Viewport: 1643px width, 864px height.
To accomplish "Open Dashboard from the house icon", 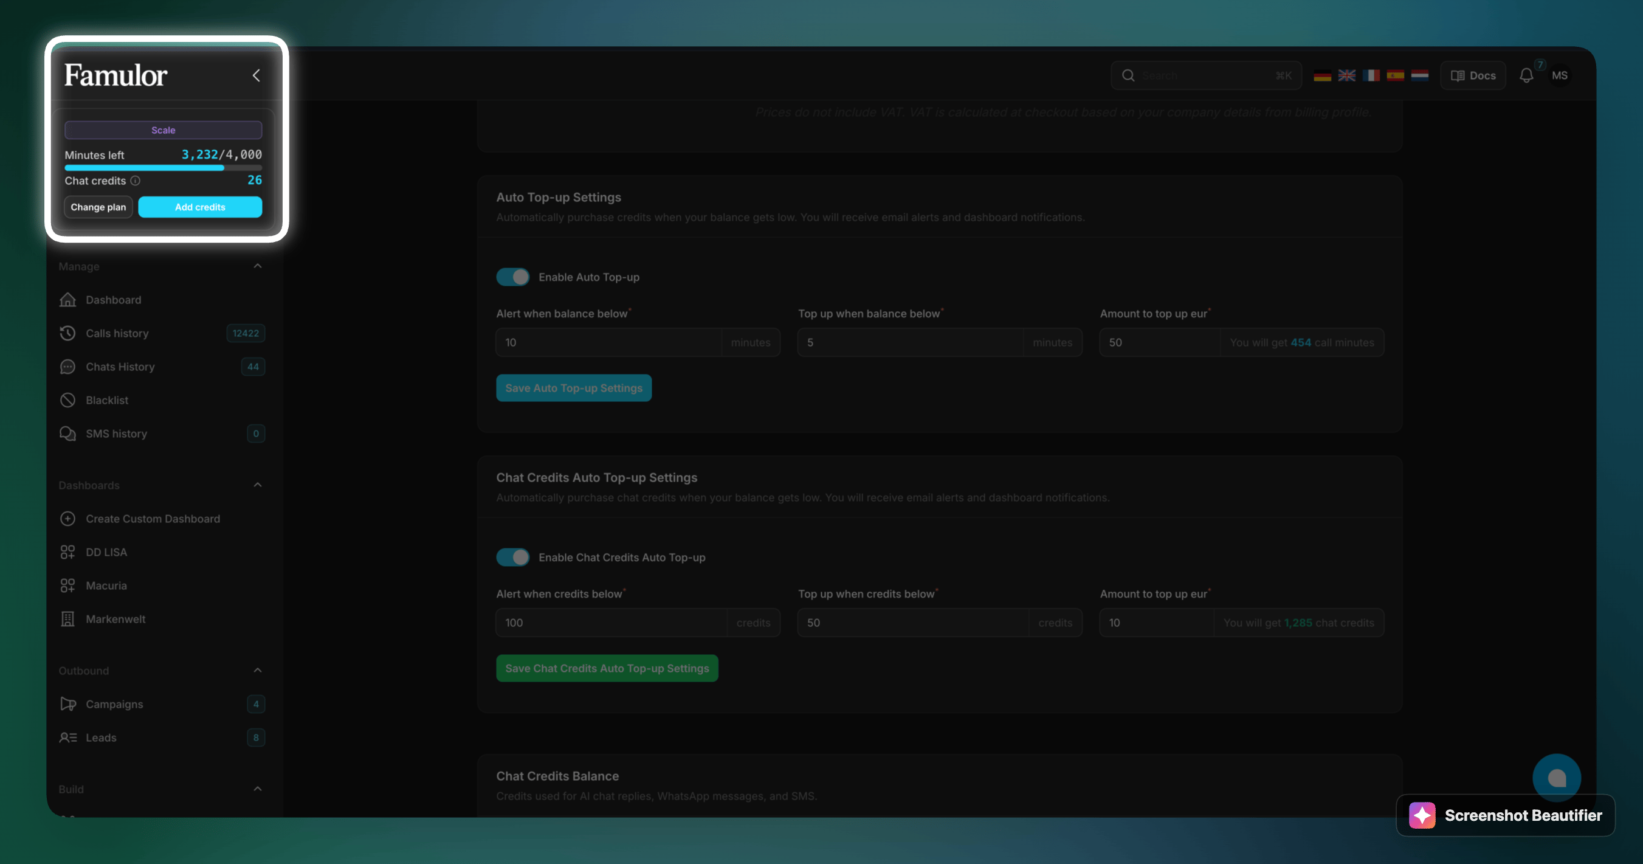I will 67,300.
